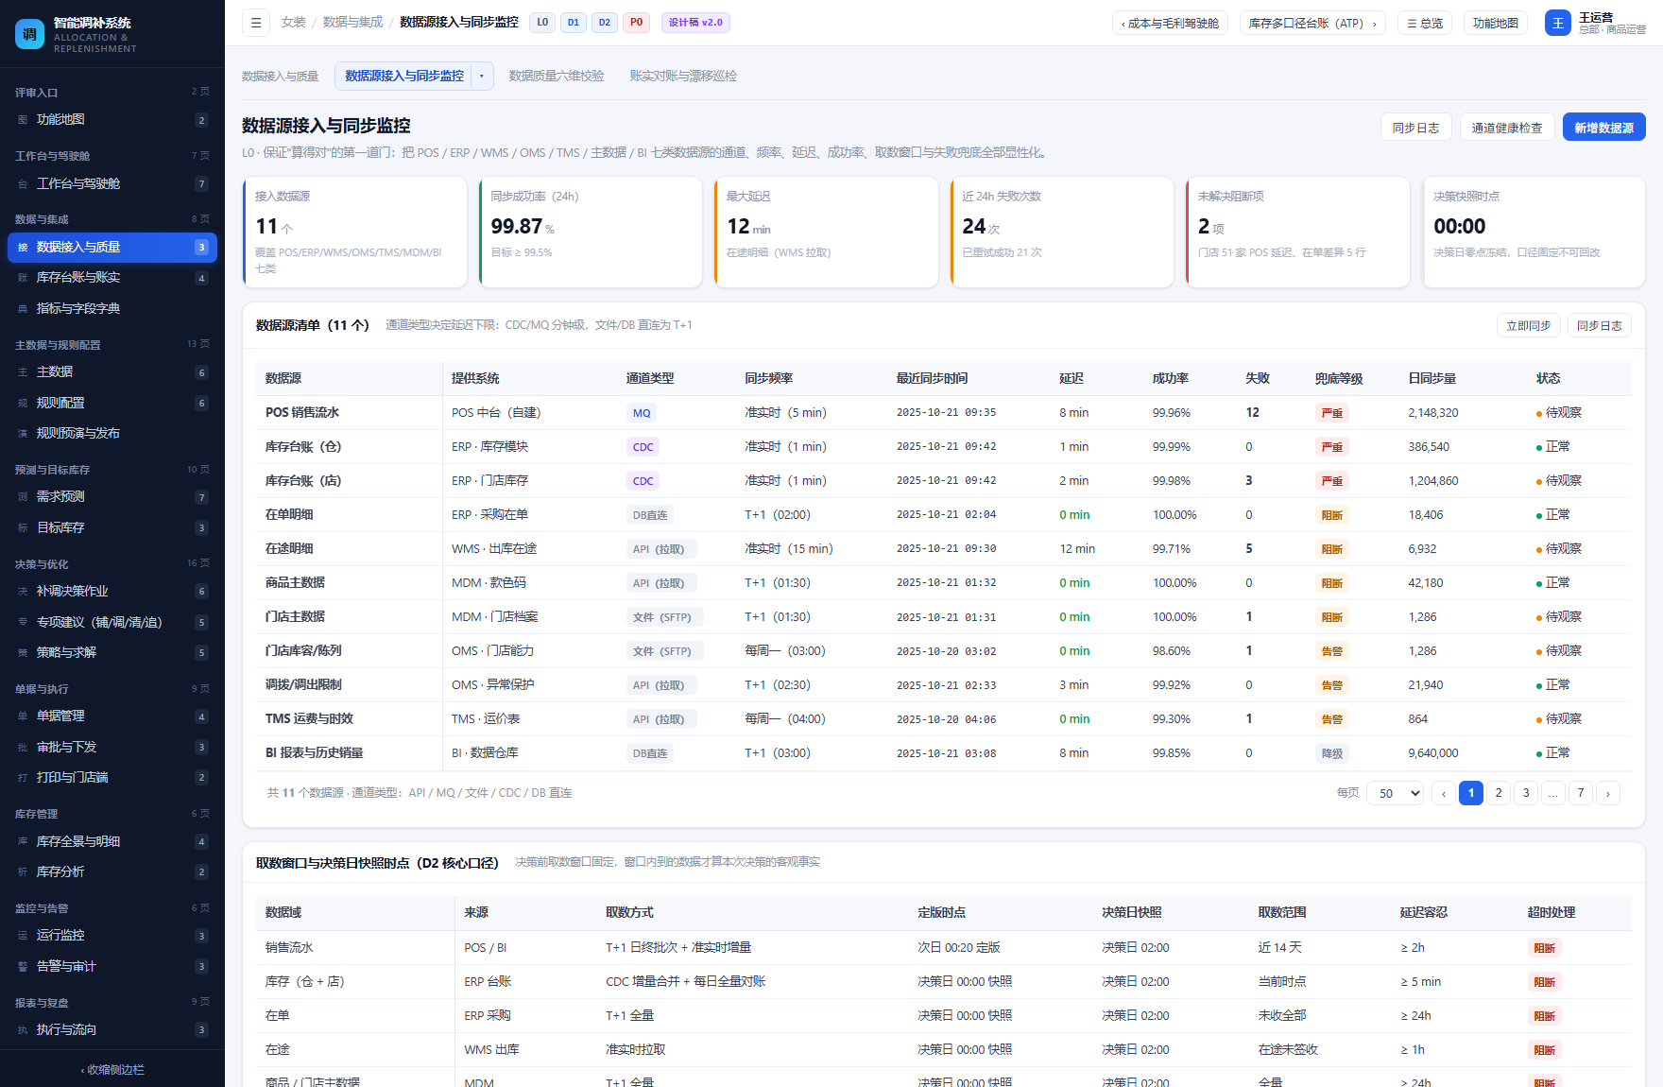Click the hamburger menu toggle icon
Image resolution: width=1663 pixels, height=1087 pixels.
[256, 23]
